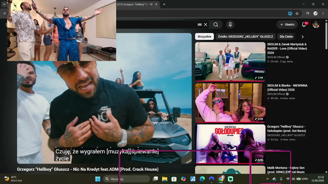Open the YouTube account avatar menu
Screen dimensions: 328x184
(x=316, y=25)
